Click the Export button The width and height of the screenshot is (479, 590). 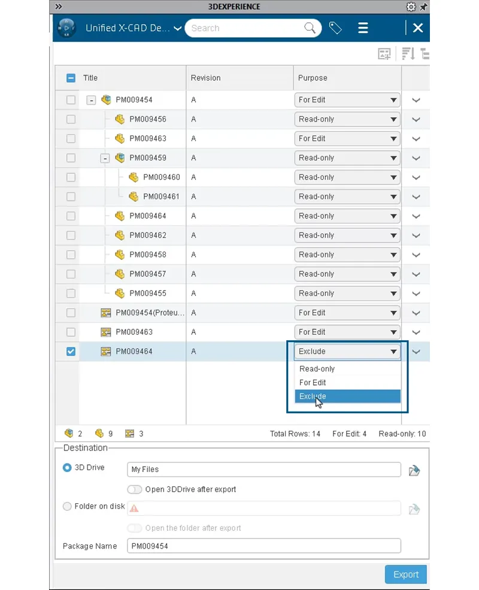point(405,574)
